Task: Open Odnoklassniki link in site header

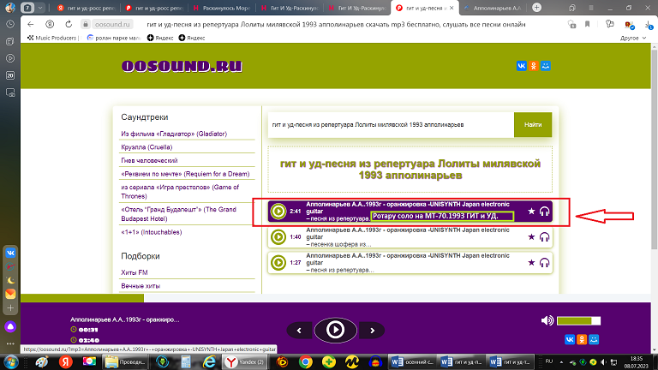Action: [x=534, y=66]
